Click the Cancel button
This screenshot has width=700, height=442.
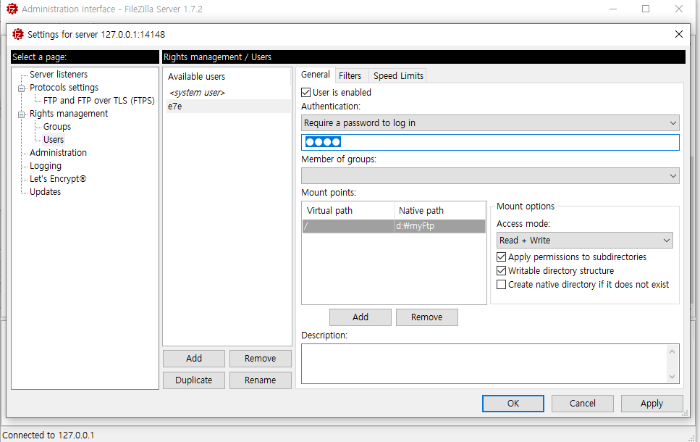(582, 404)
